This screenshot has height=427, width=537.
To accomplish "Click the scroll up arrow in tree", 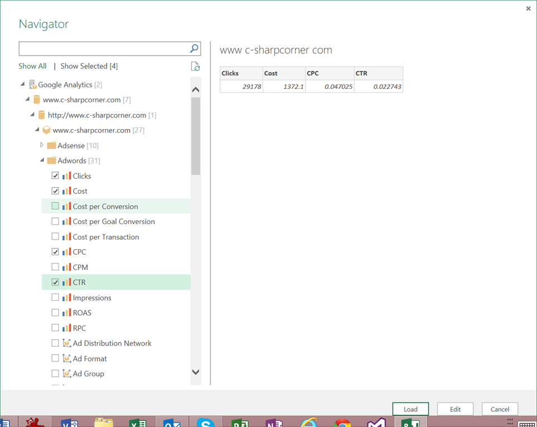I will (195, 90).
